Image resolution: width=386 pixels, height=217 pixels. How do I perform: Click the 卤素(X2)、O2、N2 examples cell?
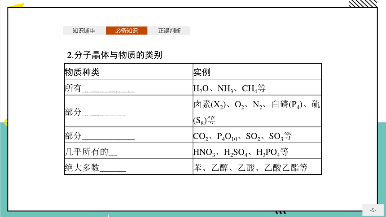coord(257,111)
